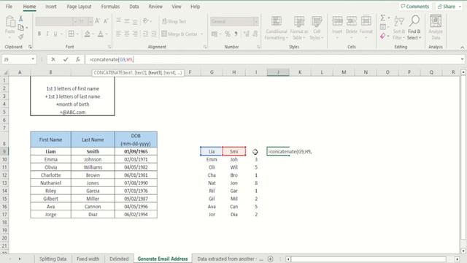Click the AutoSum sigma icon

382,18
